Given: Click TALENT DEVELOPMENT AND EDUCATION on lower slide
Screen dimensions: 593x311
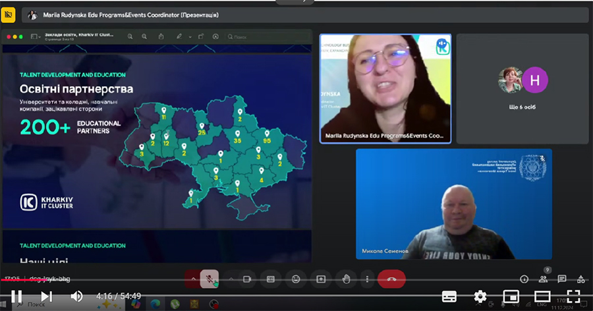Looking at the screenshot, I should coord(72,246).
